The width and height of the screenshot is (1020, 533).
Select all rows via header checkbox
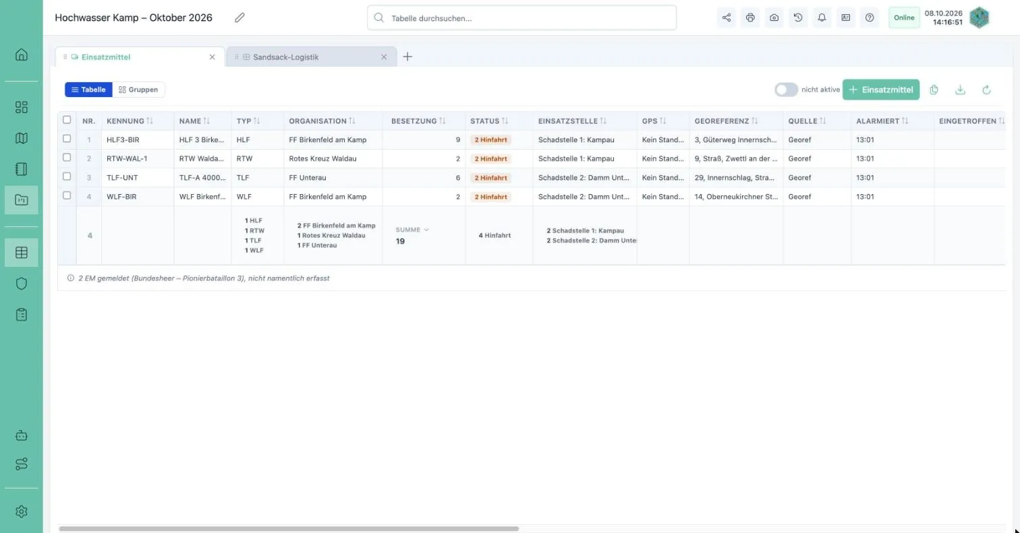click(67, 120)
